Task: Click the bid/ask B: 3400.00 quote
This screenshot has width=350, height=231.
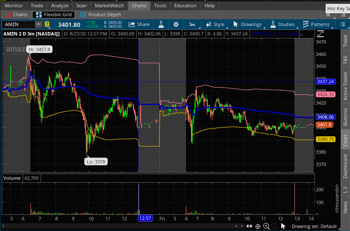Action: point(113,23)
